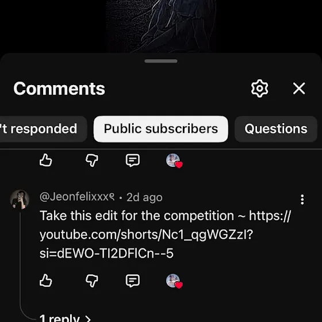Dislike the @Jeonfelixxx comment
Viewport: 322px width, 322px height.
[x=92, y=281]
